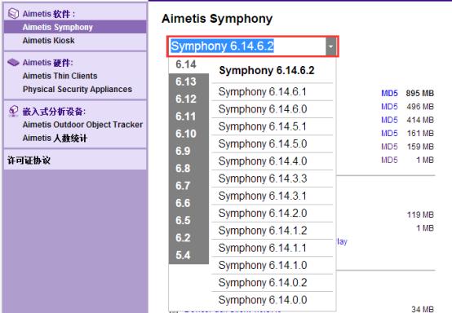Choose Symphony 6.14.0.0 from list
The image size is (452, 313).
(x=273, y=300)
